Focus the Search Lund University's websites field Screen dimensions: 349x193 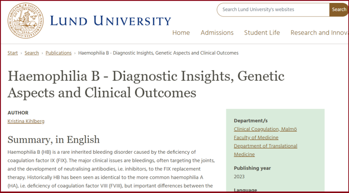pyautogui.click(x=273, y=9)
